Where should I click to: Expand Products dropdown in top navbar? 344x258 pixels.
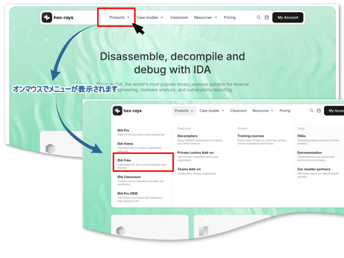120,17
